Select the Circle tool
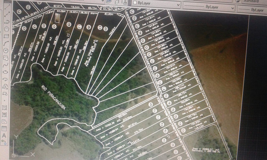The image size is (267, 160). point(6,50)
